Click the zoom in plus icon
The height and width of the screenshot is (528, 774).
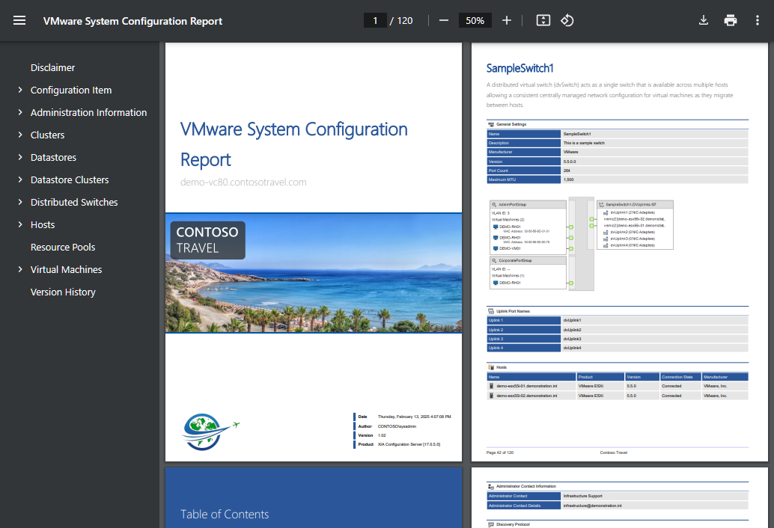pyautogui.click(x=507, y=20)
